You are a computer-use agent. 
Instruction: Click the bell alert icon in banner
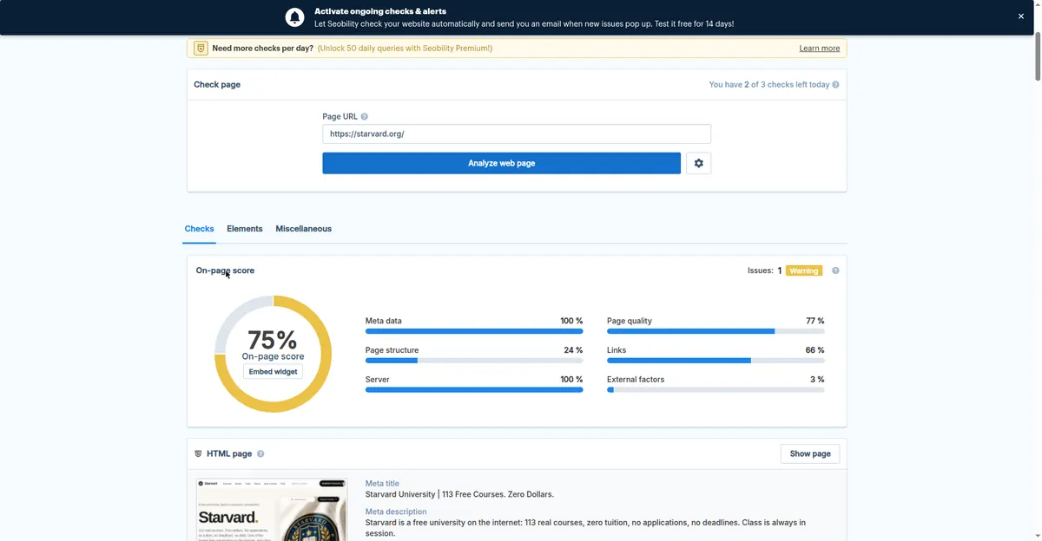pos(295,17)
